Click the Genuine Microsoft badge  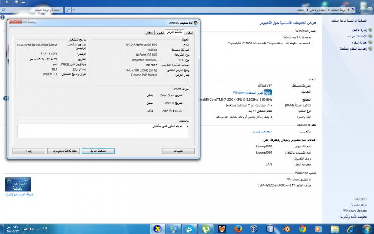tap(18, 184)
